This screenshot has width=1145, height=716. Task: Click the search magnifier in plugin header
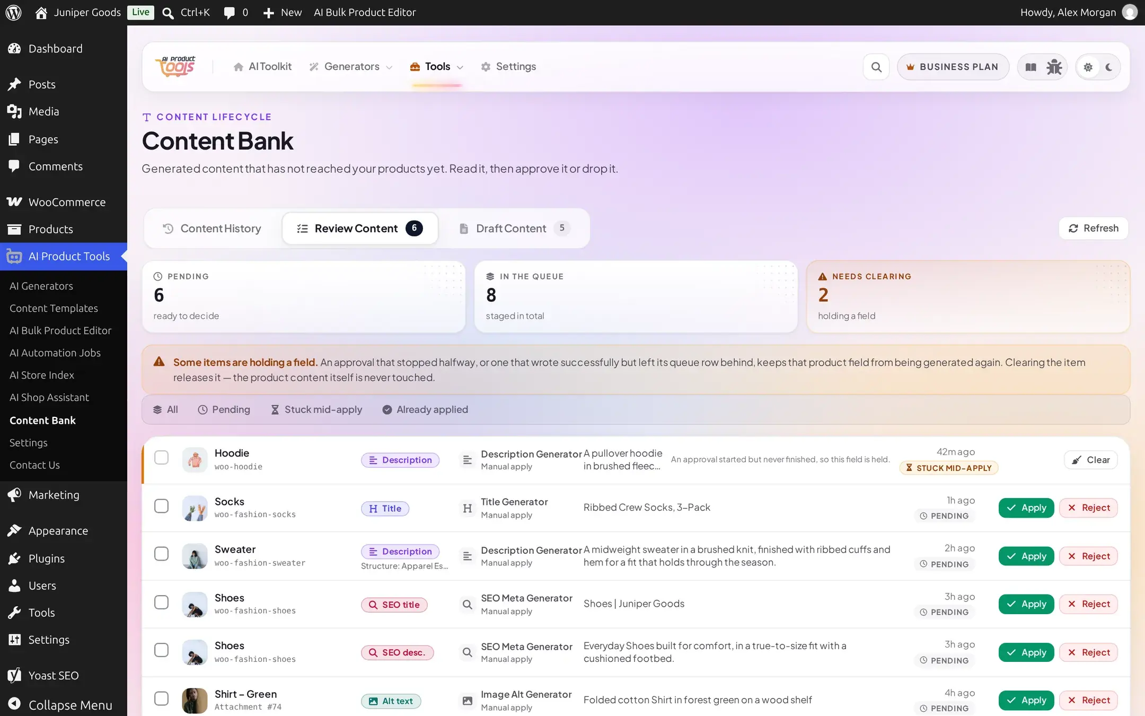pos(876,67)
